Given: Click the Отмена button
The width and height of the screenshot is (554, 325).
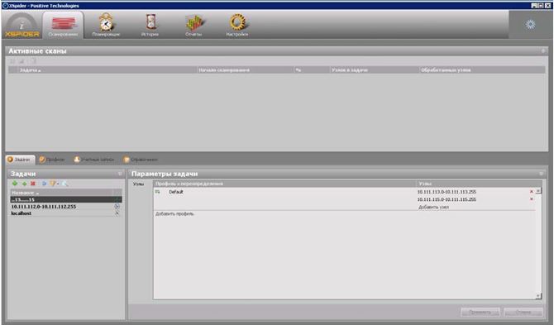Looking at the screenshot, I should (523, 313).
